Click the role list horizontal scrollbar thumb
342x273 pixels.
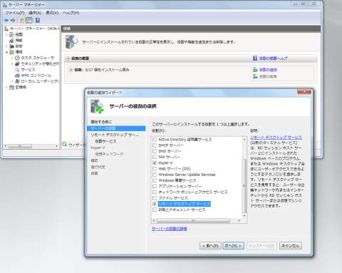193,221
